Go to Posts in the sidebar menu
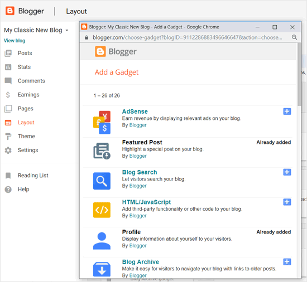 coord(25,53)
